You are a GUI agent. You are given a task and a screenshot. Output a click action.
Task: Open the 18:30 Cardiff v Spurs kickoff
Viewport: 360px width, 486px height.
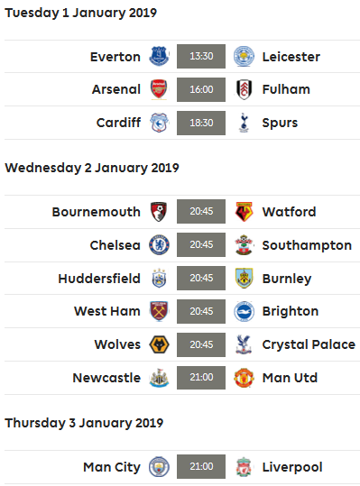[201, 123]
